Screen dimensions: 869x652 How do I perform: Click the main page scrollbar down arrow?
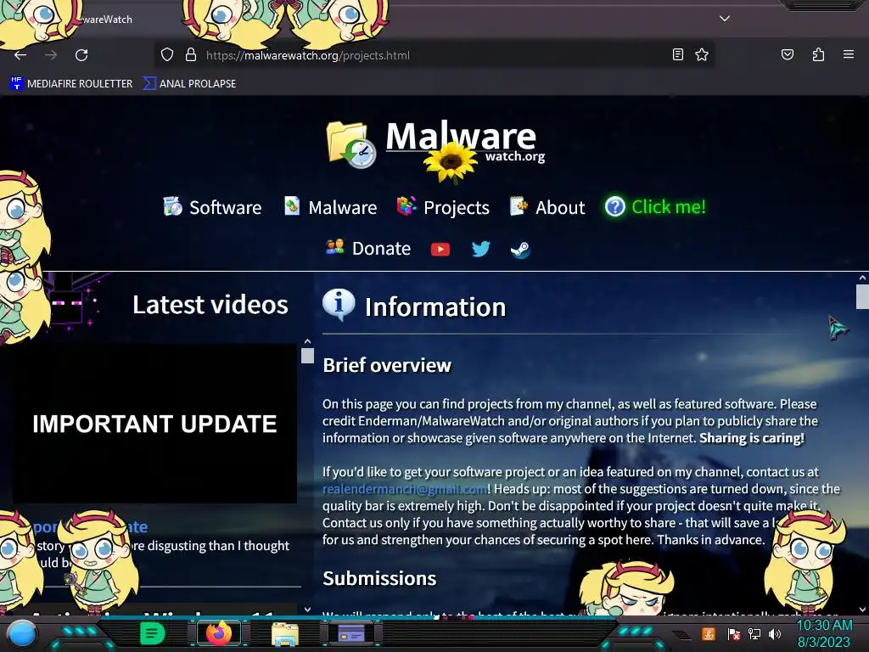tap(862, 610)
